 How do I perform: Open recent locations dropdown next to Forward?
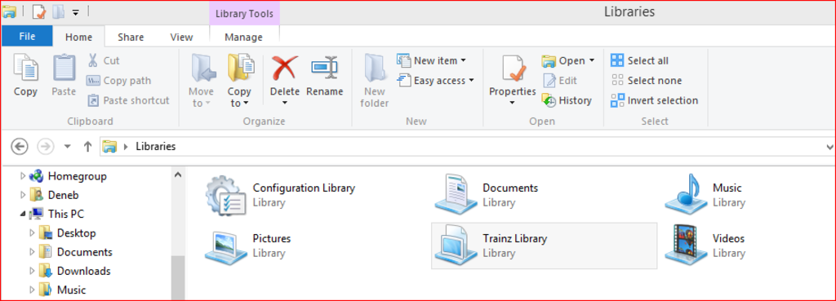click(67, 147)
